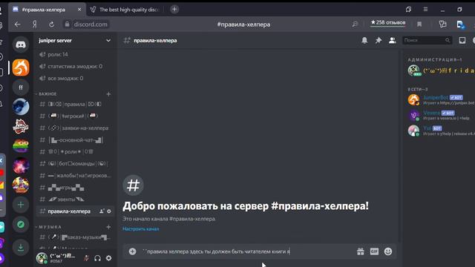Viewport: 475px width, 267px height.
Task: Open JuniperBot member profile
Action: [x=441, y=100]
